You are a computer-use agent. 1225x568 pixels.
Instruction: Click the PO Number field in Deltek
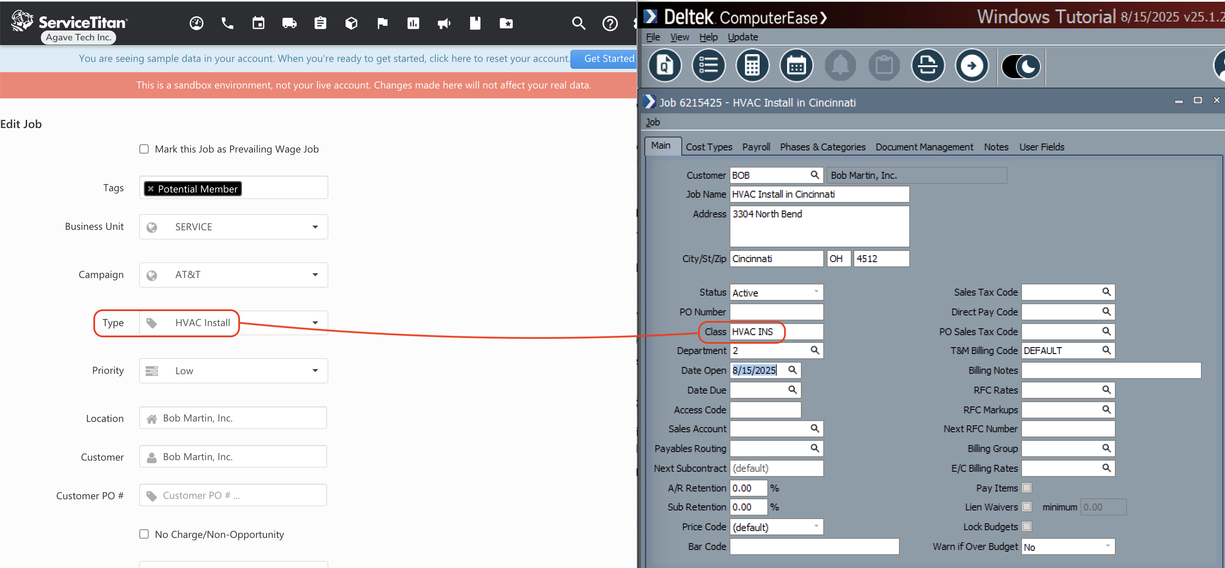point(776,312)
